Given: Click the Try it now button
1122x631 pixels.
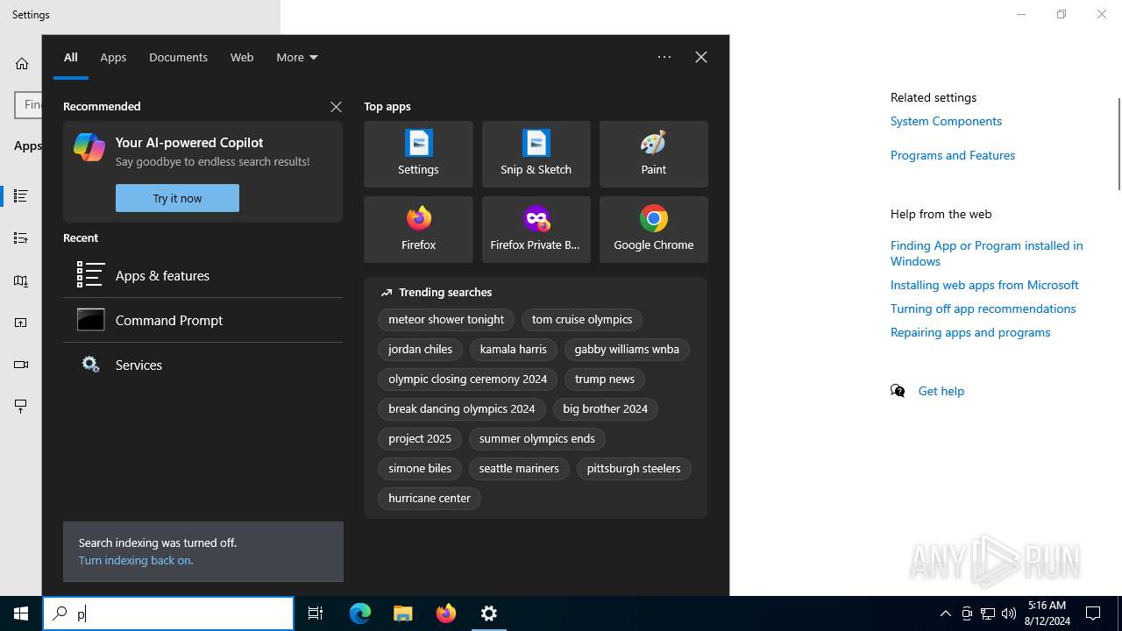Looking at the screenshot, I should coord(177,198).
